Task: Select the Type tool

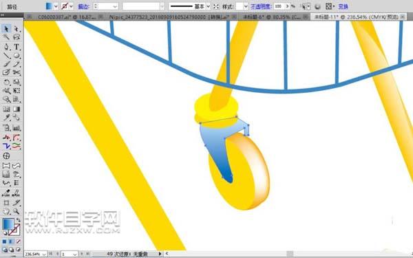Action: (x=17, y=47)
